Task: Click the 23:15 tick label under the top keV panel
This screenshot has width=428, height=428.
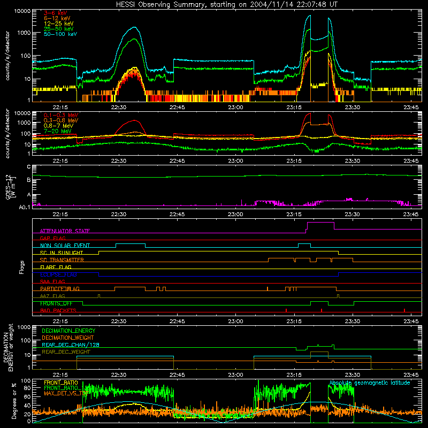Action: 294,108
